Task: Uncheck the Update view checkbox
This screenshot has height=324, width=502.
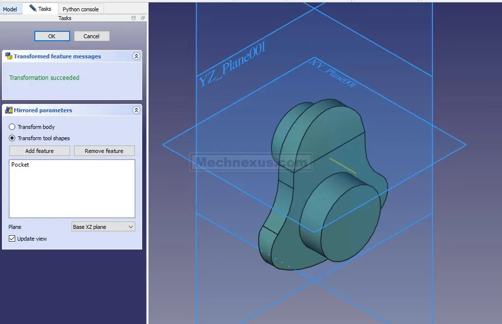Action: 12,239
